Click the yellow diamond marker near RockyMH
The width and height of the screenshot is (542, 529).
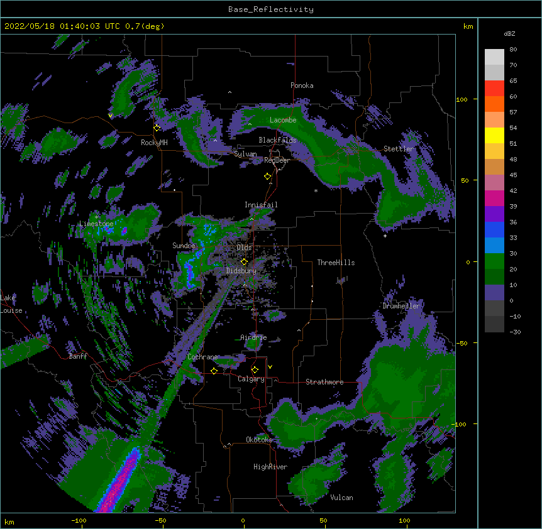[157, 128]
